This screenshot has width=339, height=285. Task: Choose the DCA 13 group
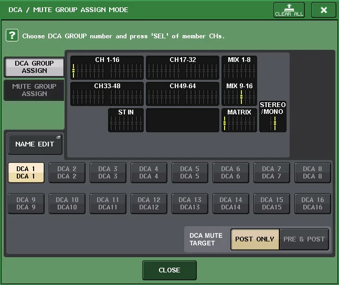click(190, 204)
